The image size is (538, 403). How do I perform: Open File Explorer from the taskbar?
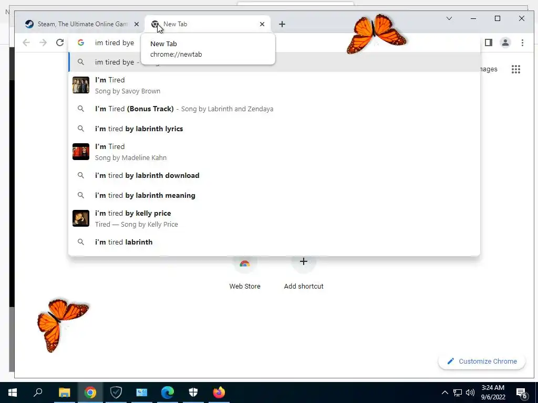64,393
